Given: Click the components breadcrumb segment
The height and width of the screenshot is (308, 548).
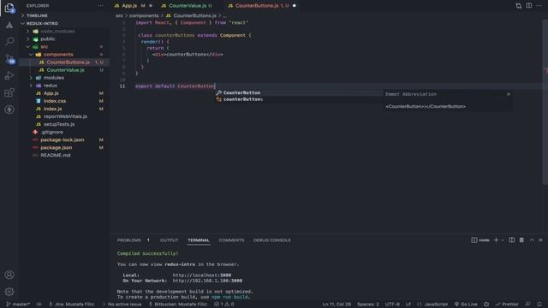Looking at the screenshot, I should point(144,15).
